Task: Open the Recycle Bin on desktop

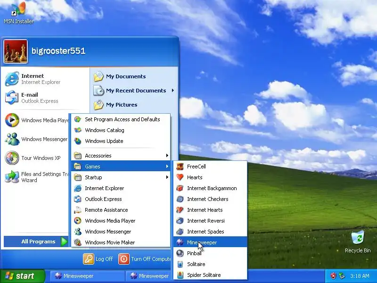Action: point(358,241)
